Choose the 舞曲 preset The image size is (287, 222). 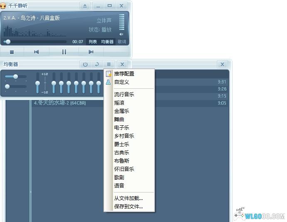pos(129,120)
